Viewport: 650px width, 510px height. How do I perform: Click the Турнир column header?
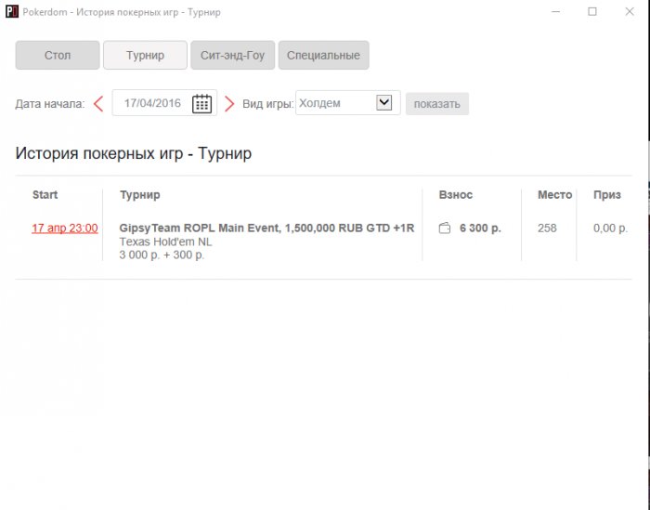pyautogui.click(x=139, y=195)
